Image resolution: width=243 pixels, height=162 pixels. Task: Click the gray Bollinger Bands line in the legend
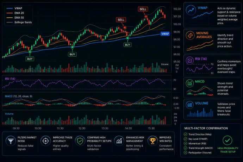10,22
